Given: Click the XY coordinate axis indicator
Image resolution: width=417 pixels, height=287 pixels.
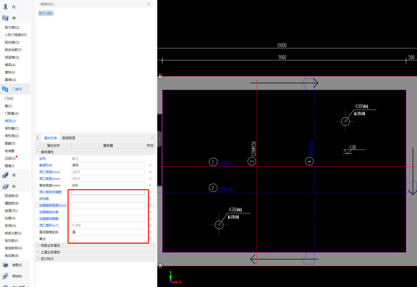Looking at the screenshot, I should point(175,278).
